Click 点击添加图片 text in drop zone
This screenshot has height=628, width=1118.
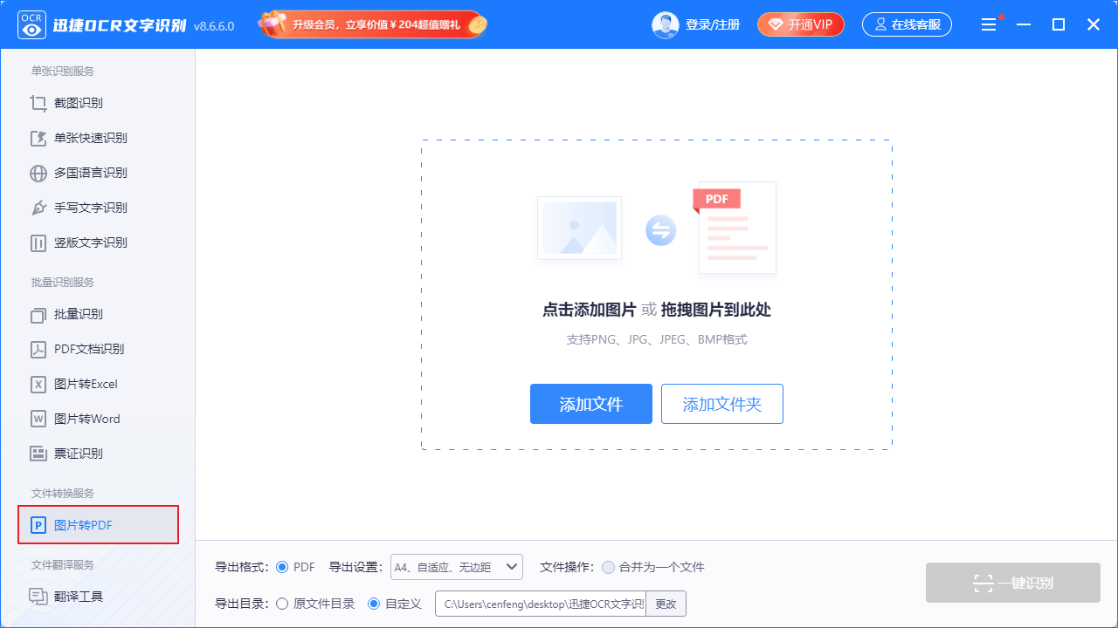pyautogui.click(x=589, y=310)
